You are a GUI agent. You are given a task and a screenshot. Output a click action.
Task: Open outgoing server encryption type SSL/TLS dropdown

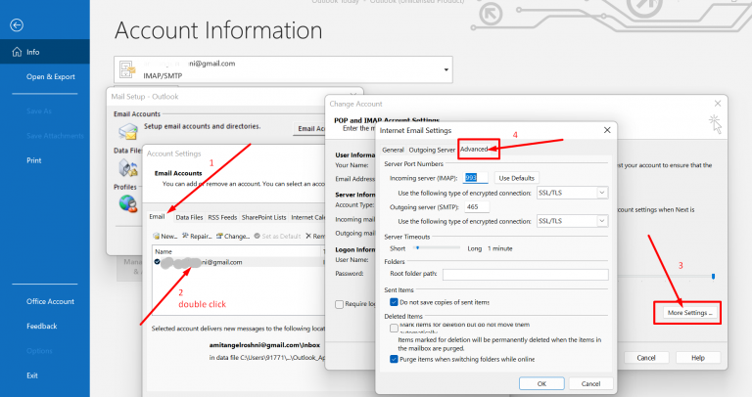[x=601, y=221]
